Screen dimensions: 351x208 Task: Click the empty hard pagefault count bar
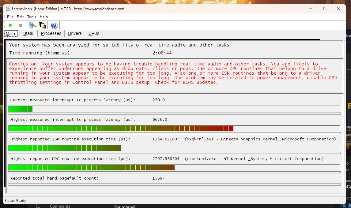174,184
